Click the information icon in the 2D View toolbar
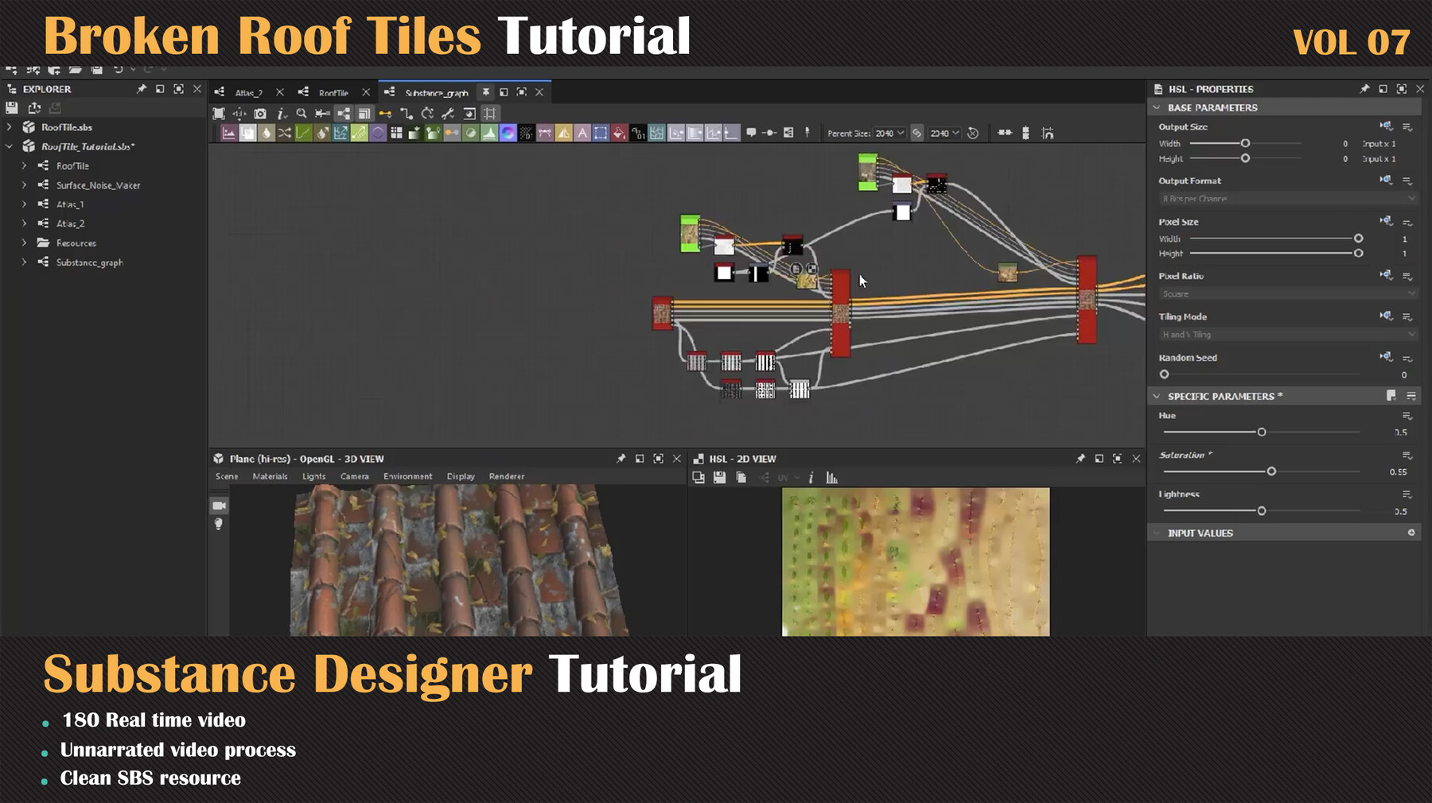This screenshot has height=803, width=1432. (x=811, y=478)
